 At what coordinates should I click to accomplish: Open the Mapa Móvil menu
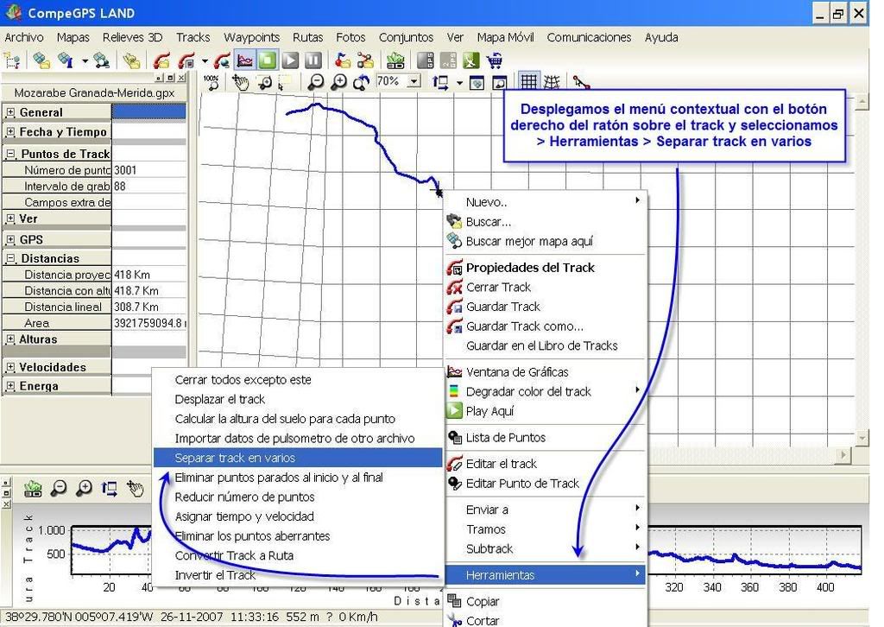(505, 37)
